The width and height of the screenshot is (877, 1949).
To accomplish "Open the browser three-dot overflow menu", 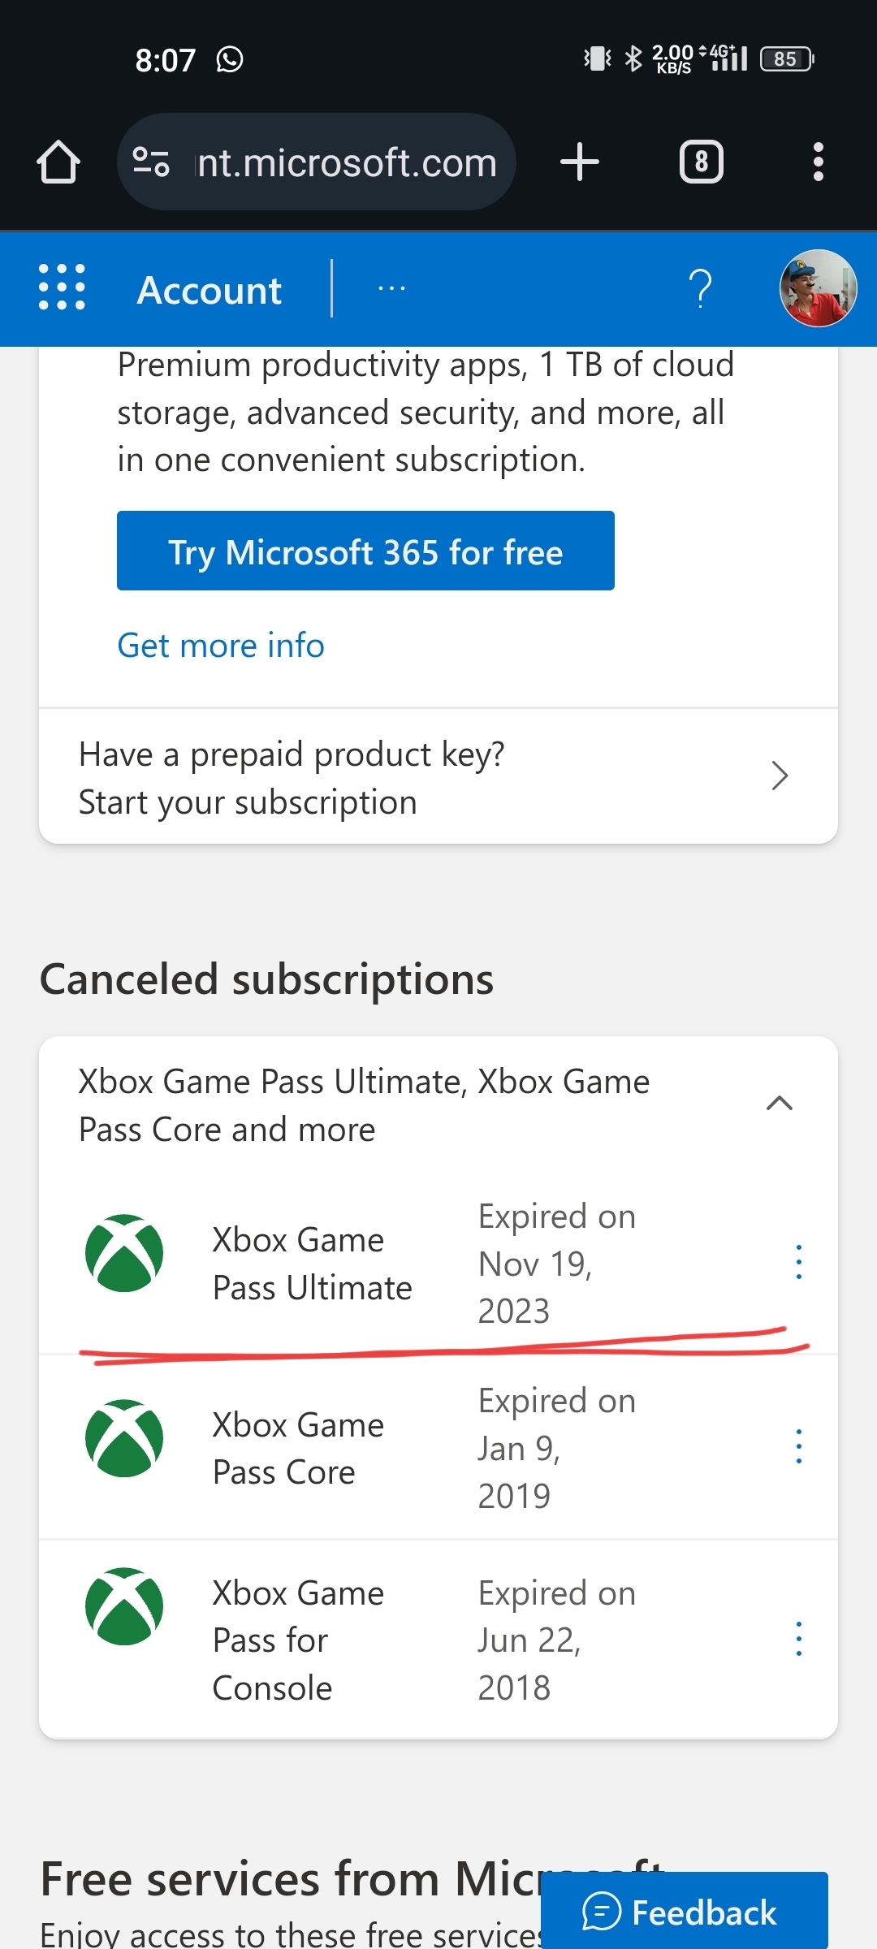I will pyautogui.click(x=819, y=162).
